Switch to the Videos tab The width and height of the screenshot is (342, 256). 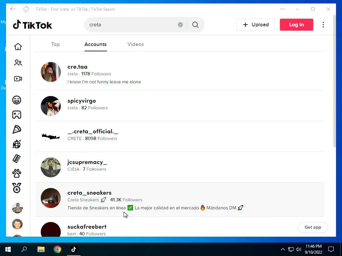(136, 44)
